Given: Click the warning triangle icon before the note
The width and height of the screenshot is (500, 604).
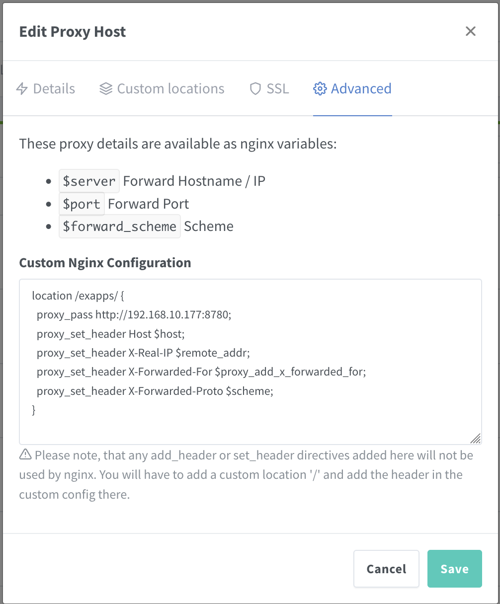Looking at the screenshot, I should coord(25,454).
